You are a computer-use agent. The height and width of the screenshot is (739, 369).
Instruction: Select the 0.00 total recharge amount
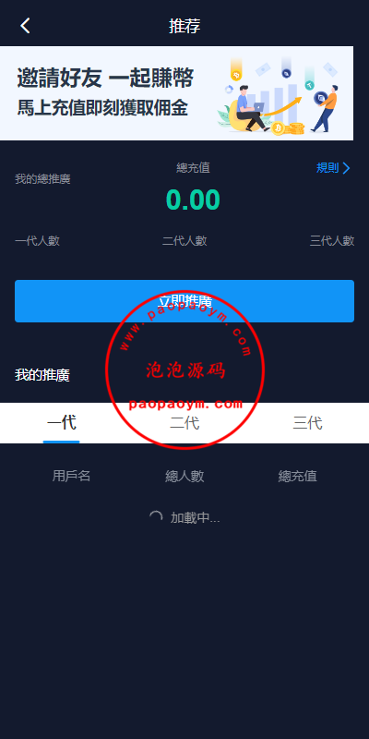point(193,200)
